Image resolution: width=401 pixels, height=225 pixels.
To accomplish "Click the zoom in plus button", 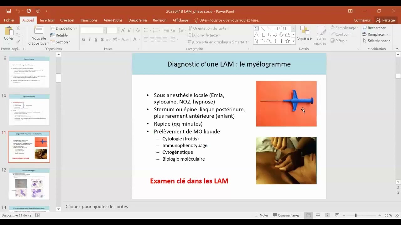I will 380,215.
